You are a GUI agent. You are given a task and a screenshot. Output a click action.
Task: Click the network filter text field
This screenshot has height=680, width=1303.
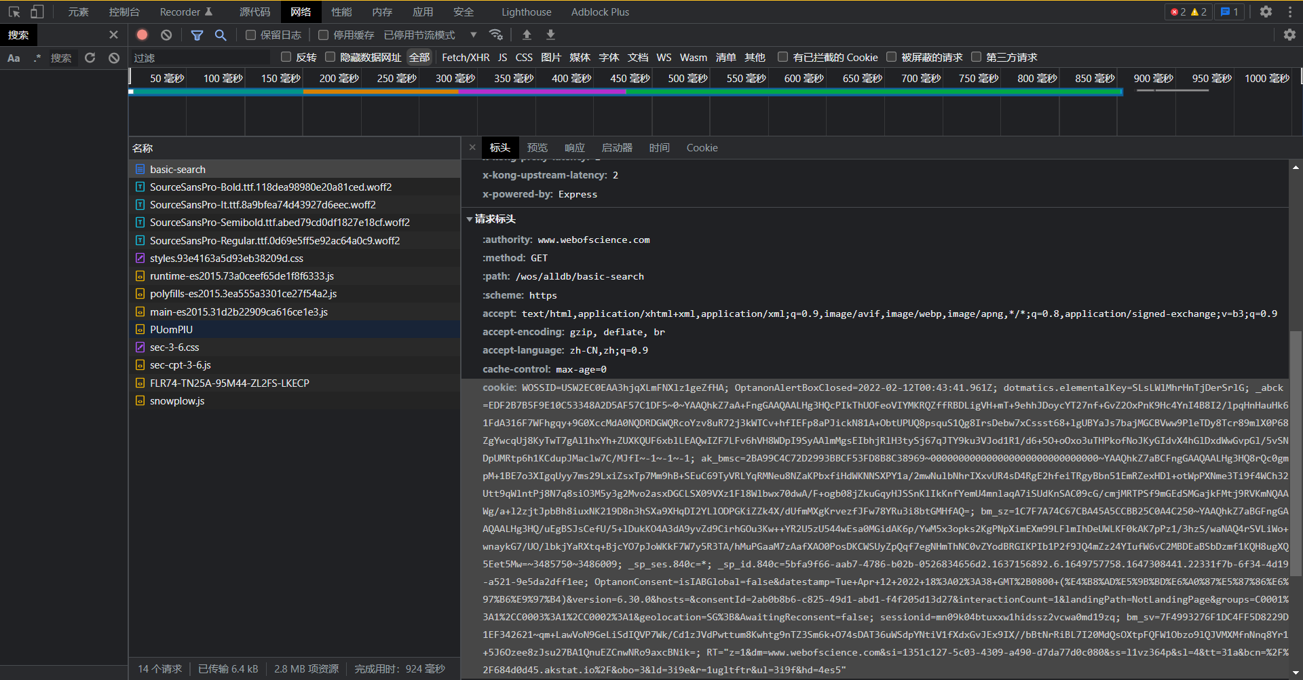[x=200, y=58]
